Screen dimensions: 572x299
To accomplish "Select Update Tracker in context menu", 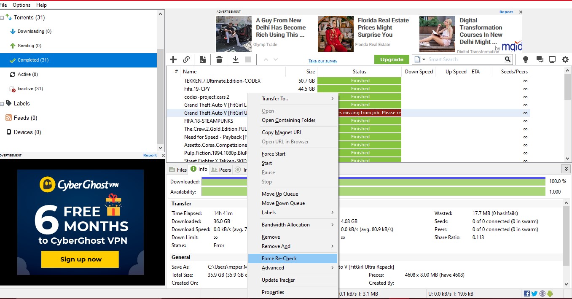I will (293, 280).
